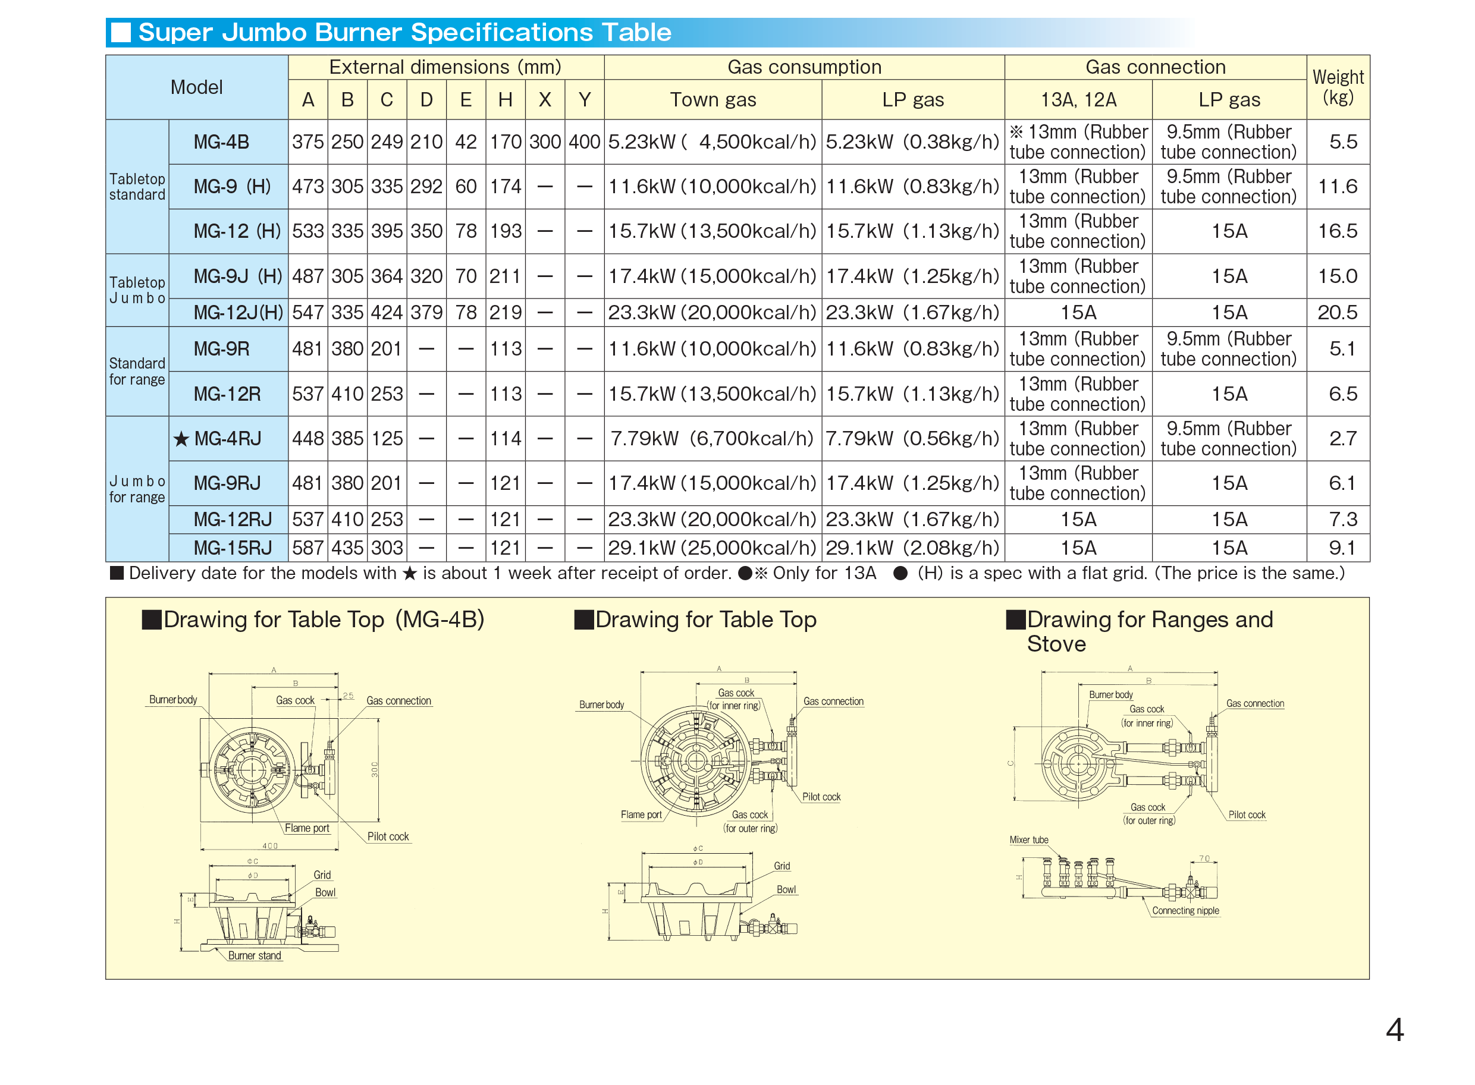Click the footnote '※ Only for 13A'

815,573
